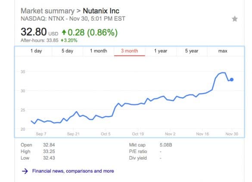Switch to the 5 day range

[67, 51]
